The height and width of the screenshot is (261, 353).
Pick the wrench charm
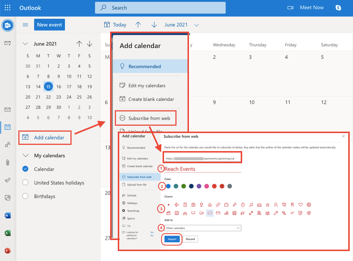[x=276, y=213]
